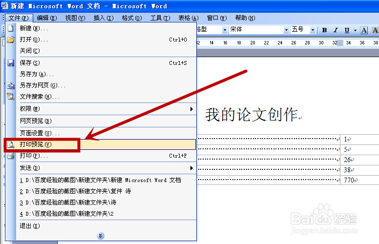Open the 文件 menu
The image size is (379, 244).
pyautogui.click(x=19, y=18)
